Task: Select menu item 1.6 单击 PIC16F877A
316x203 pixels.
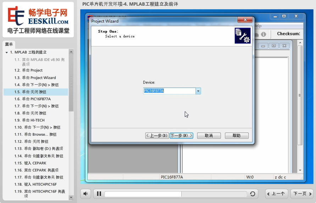Action: click(x=32, y=99)
